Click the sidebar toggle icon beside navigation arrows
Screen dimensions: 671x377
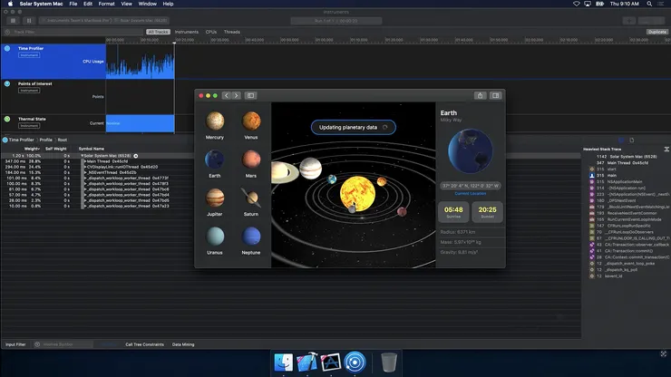(x=251, y=95)
